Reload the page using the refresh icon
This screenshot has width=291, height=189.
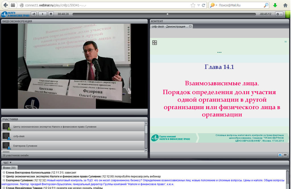(203, 5)
